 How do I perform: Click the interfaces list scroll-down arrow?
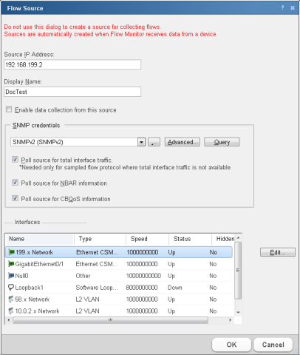tap(238, 312)
